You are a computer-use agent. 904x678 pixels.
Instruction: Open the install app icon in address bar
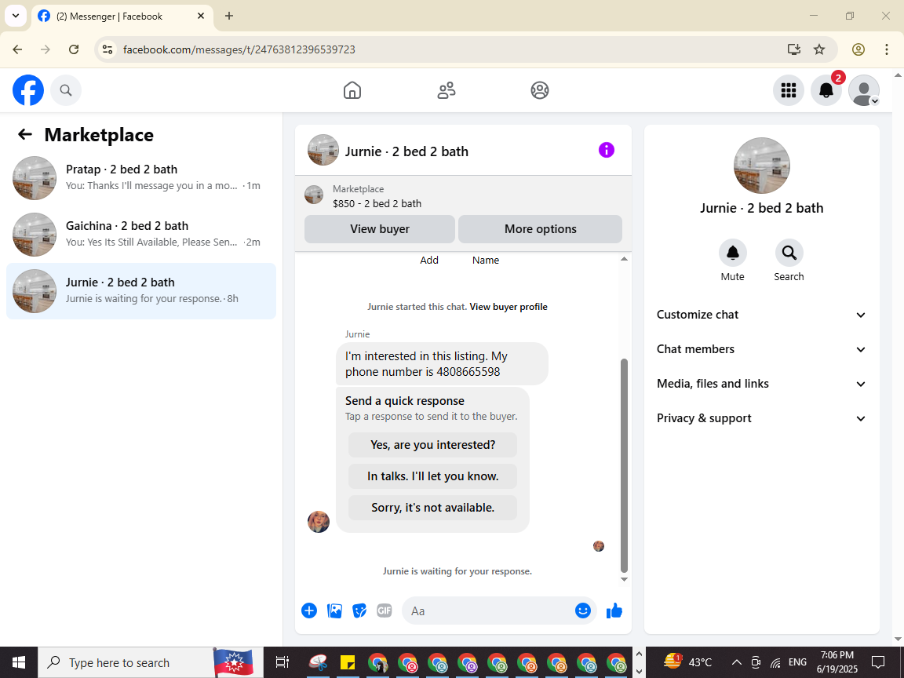click(x=794, y=49)
